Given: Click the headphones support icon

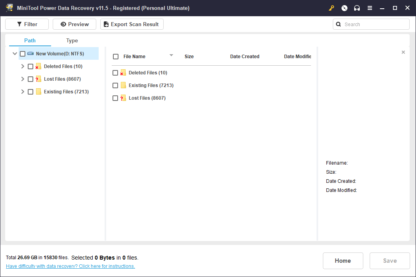Looking at the screenshot, I should 357,8.
